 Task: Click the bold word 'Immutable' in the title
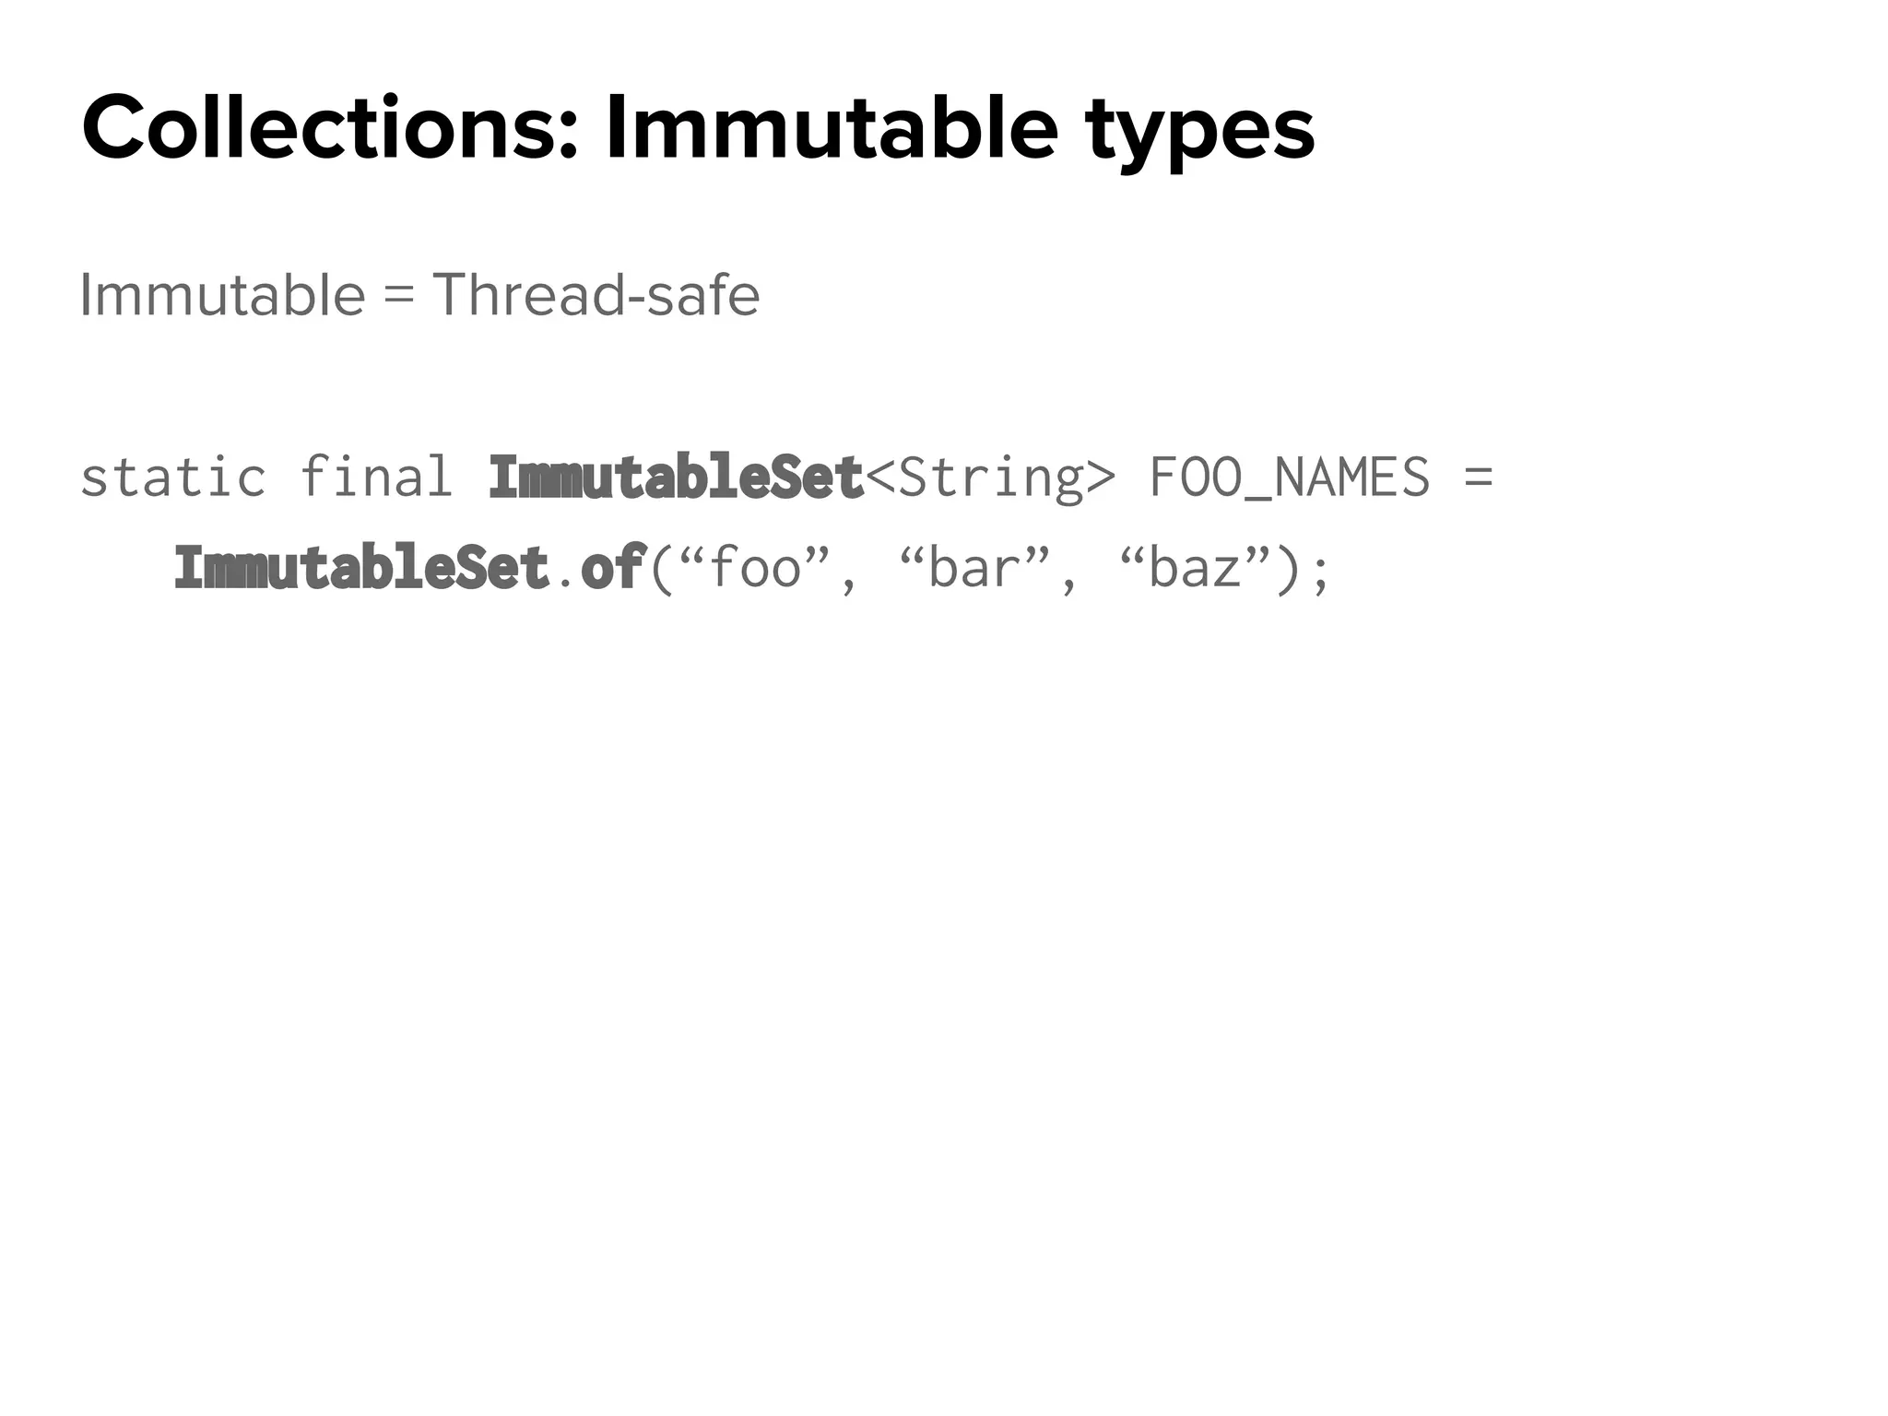(831, 127)
